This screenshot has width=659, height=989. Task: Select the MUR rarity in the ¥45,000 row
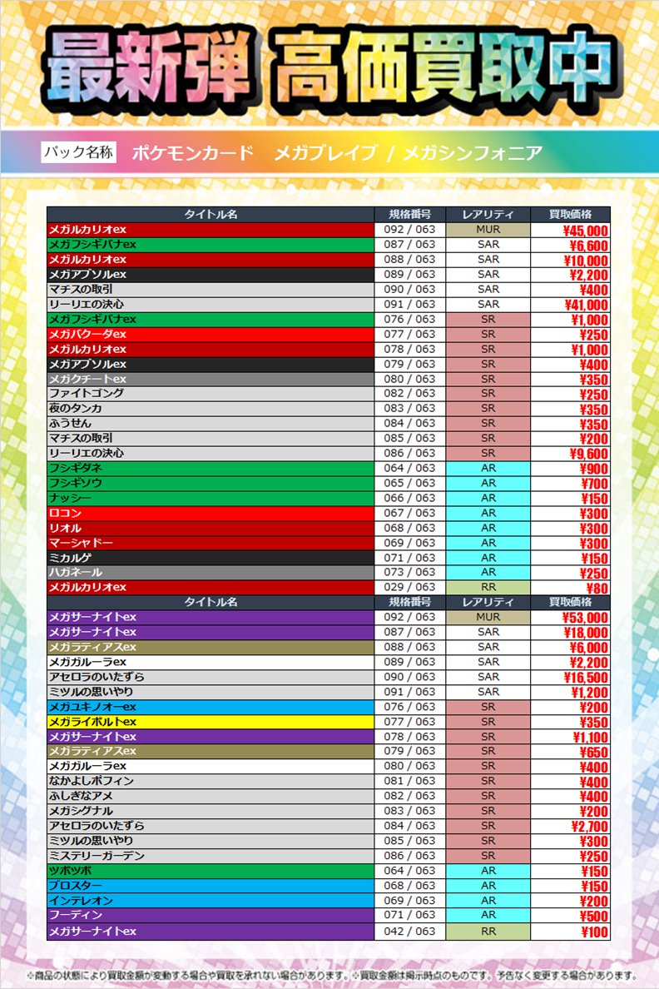click(488, 230)
